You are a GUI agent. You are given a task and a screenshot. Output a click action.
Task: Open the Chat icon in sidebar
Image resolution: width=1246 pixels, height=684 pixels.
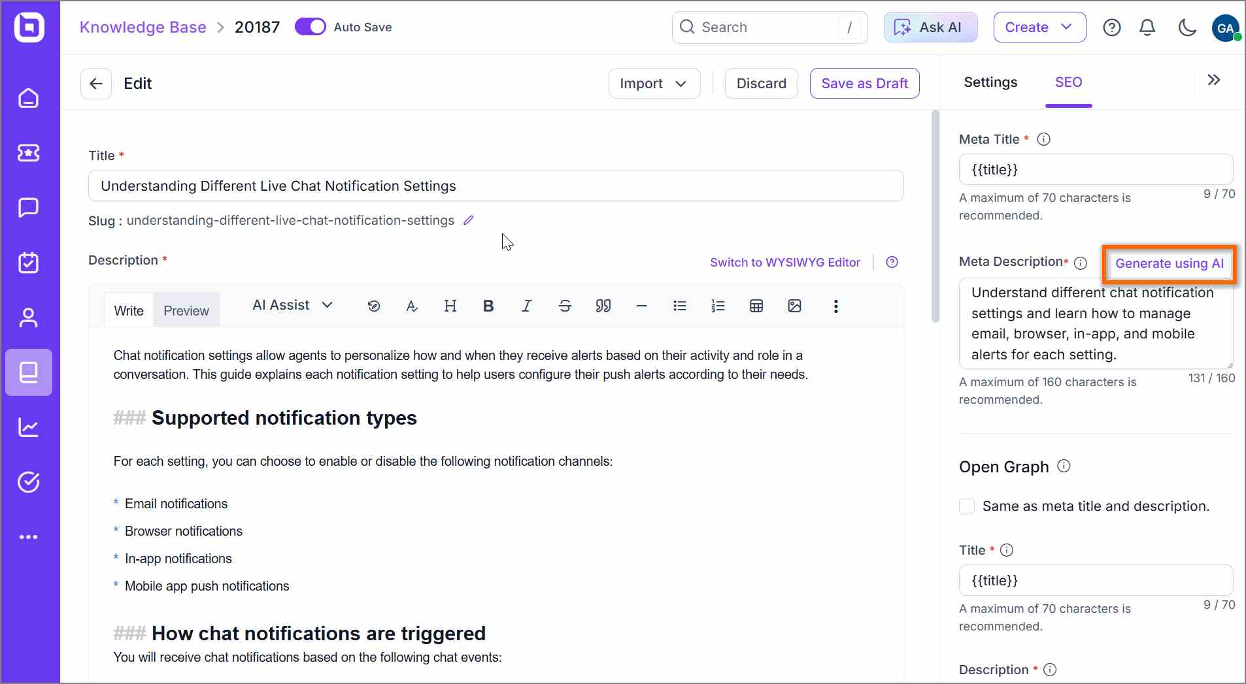pyautogui.click(x=29, y=208)
